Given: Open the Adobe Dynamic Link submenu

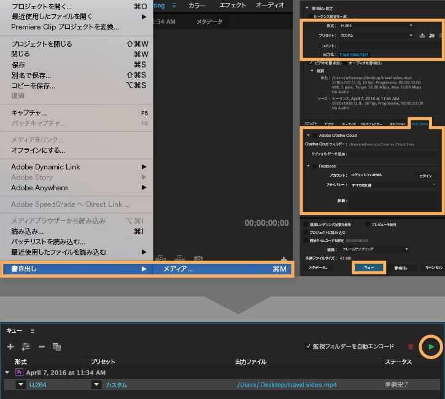Looking at the screenshot, I should (77, 167).
